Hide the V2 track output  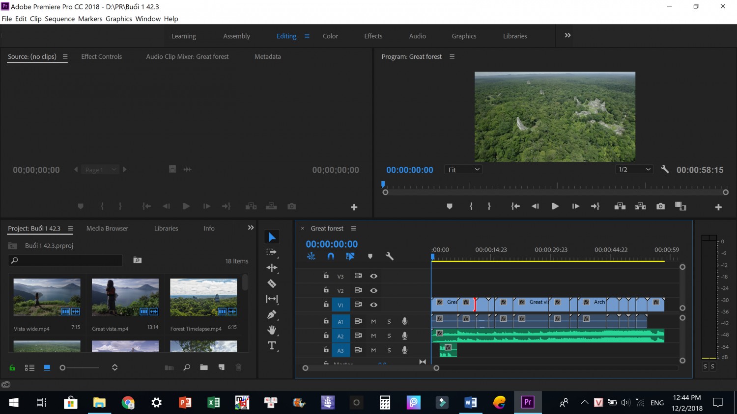tap(374, 290)
